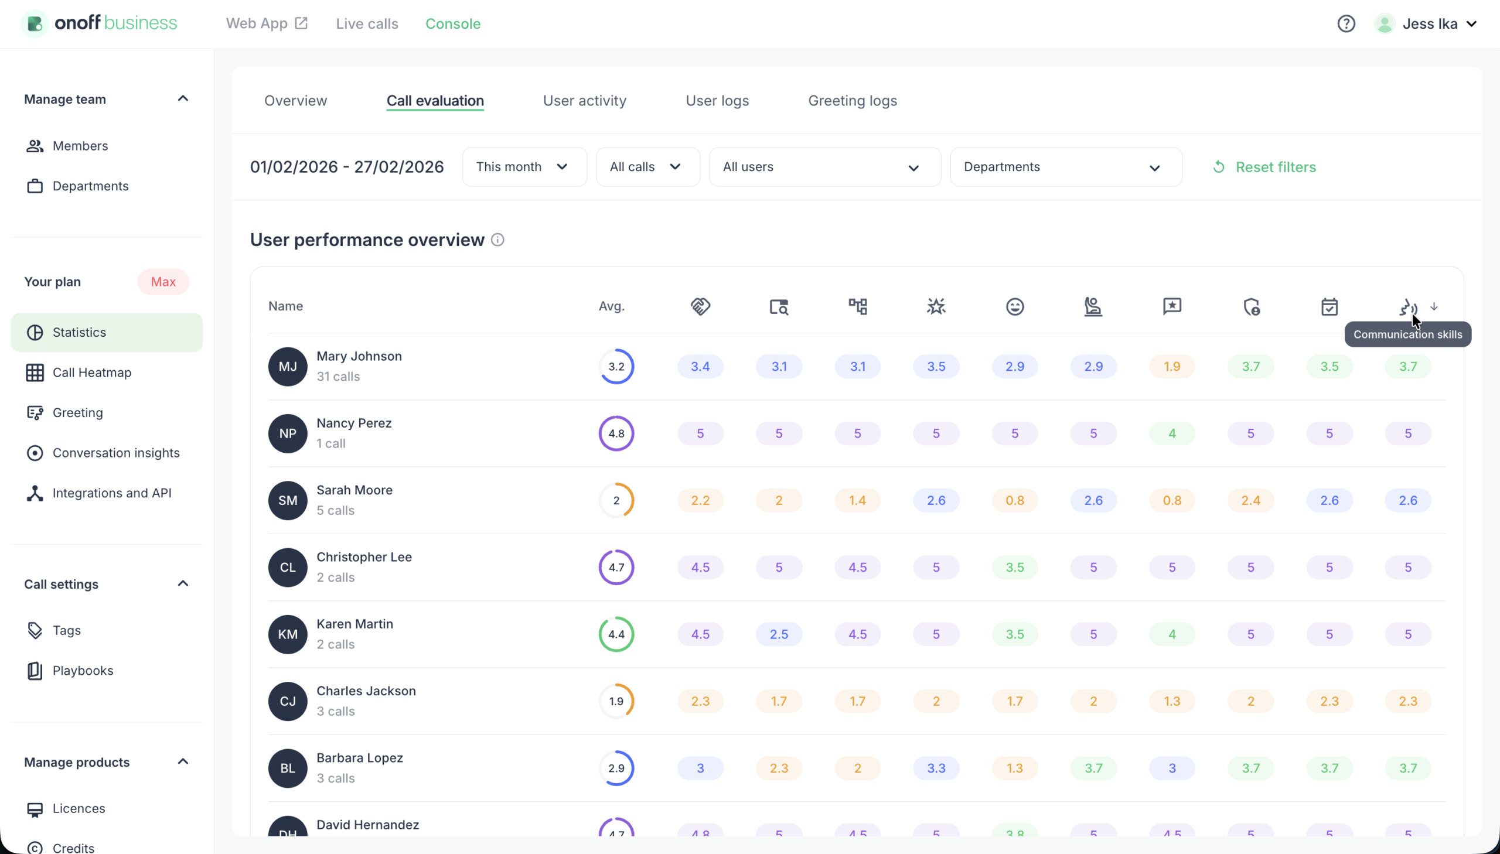Viewport: 1500px width, 854px height.
Task: Click the Conversation insights icon
Action: tap(35, 452)
